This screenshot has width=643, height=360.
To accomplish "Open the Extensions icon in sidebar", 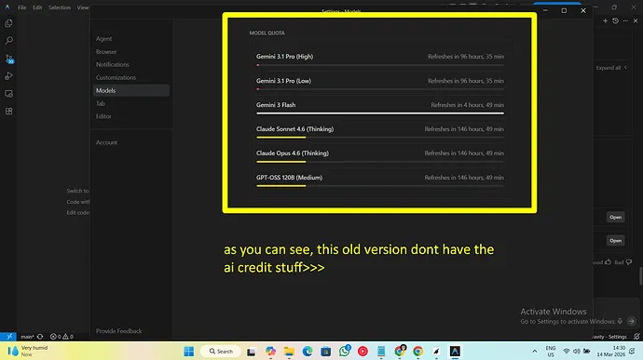I will point(8,111).
